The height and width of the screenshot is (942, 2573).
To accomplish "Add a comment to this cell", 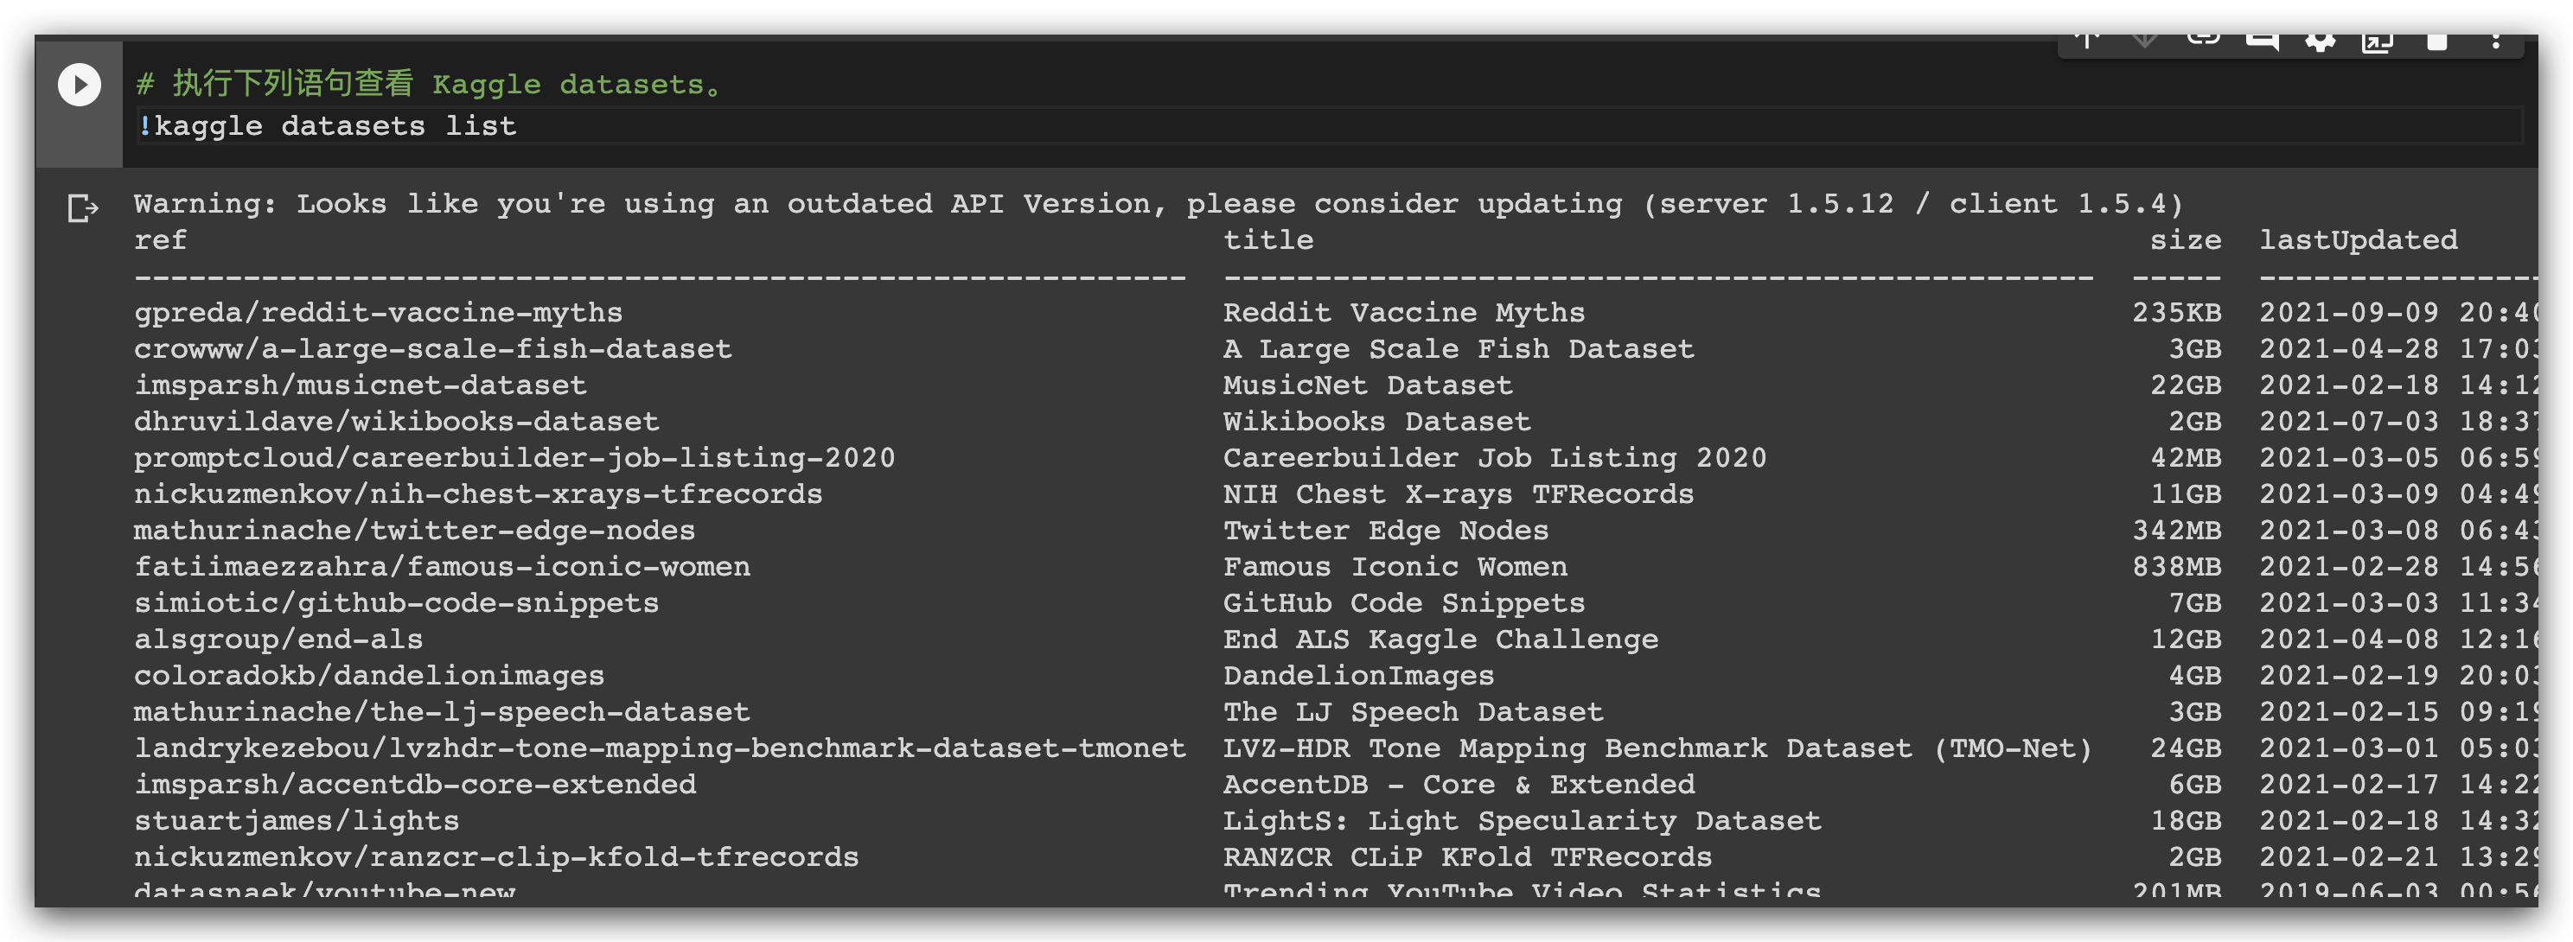I will [x=2263, y=42].
